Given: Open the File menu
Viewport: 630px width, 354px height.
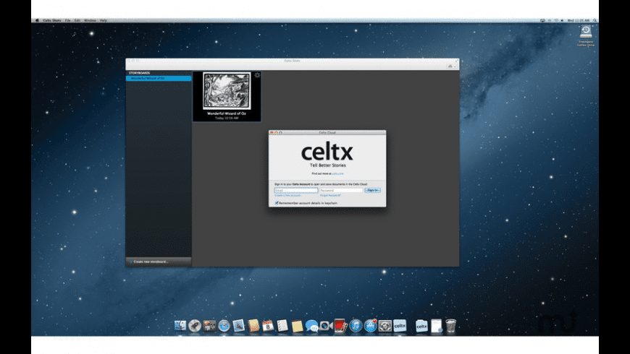Looking at the screenshot, I should pyautogui.click(x=67, y=20).
